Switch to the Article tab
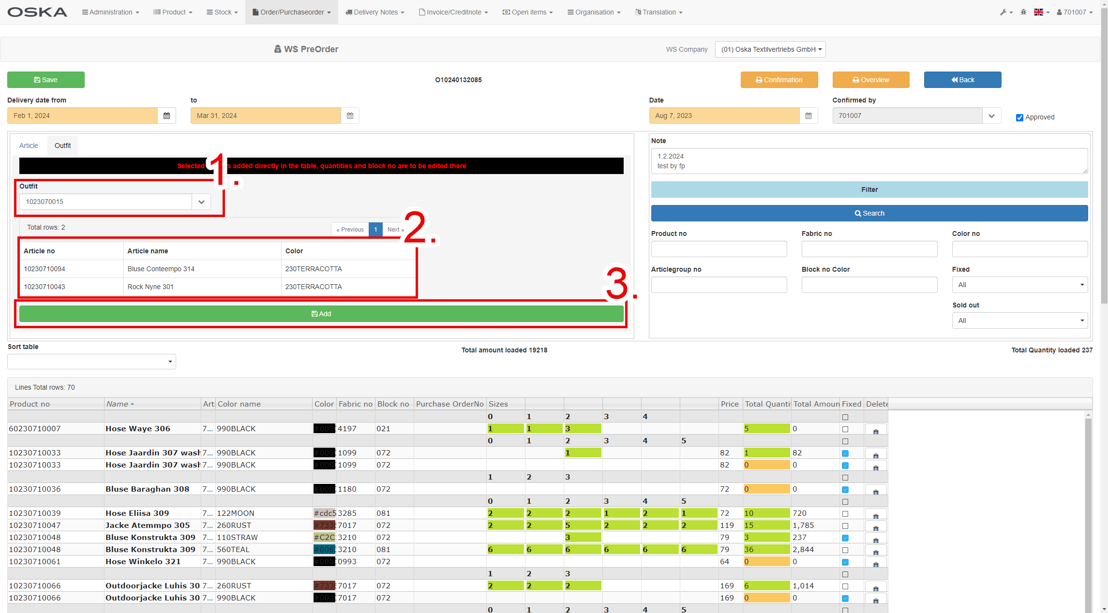Screen dimensions: 1108x613 (29, 146)
